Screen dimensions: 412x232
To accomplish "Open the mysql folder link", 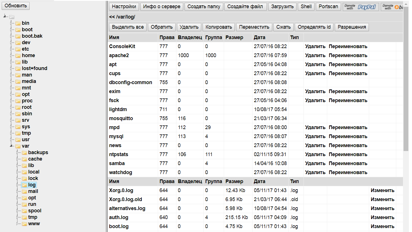I will 116,136.
